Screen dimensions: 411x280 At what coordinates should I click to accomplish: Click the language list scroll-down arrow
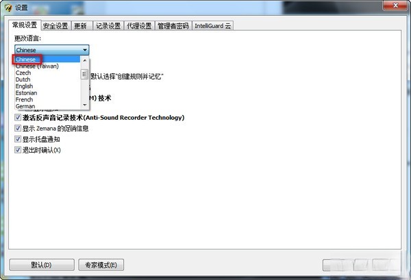[x=84, y=105]
